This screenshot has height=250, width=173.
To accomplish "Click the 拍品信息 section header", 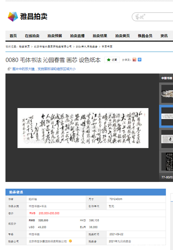I will (86, 192).
